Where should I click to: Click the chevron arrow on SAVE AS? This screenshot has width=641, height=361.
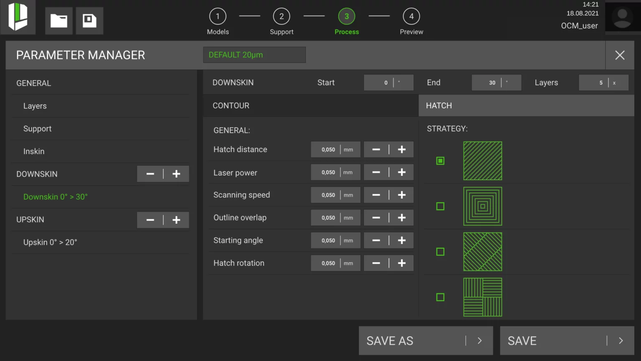click(x=479, y=341)
